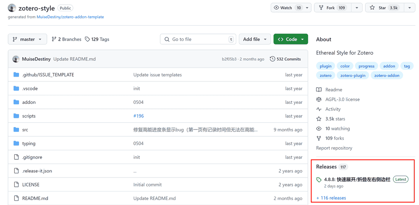Click the AGPL-3.0 license scale icon
Screen dimensions: 419x205
coord(319,99)
